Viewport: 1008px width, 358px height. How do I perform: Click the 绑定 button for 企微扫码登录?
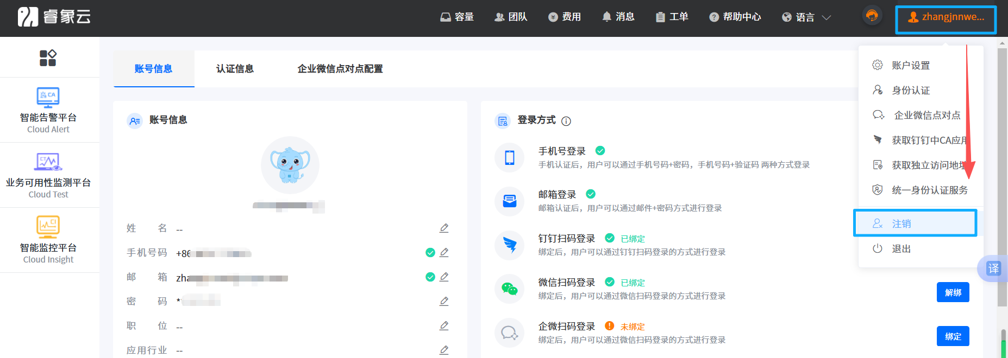pyautogui.click(x=953, y=336)
